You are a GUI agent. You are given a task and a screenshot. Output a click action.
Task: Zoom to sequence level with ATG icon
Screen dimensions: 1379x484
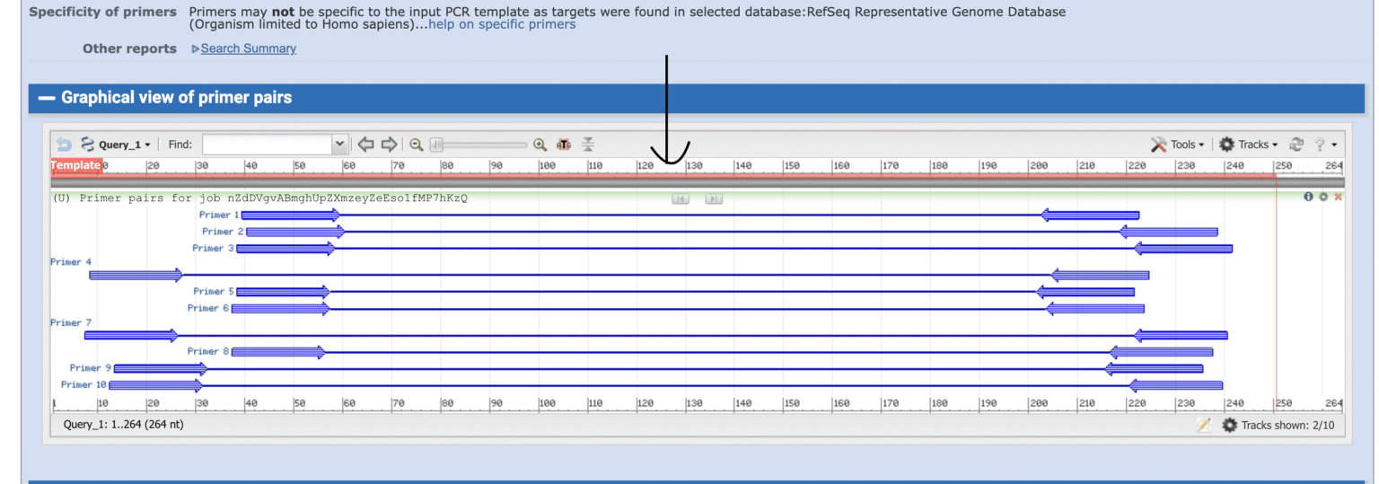click(564, 145)
